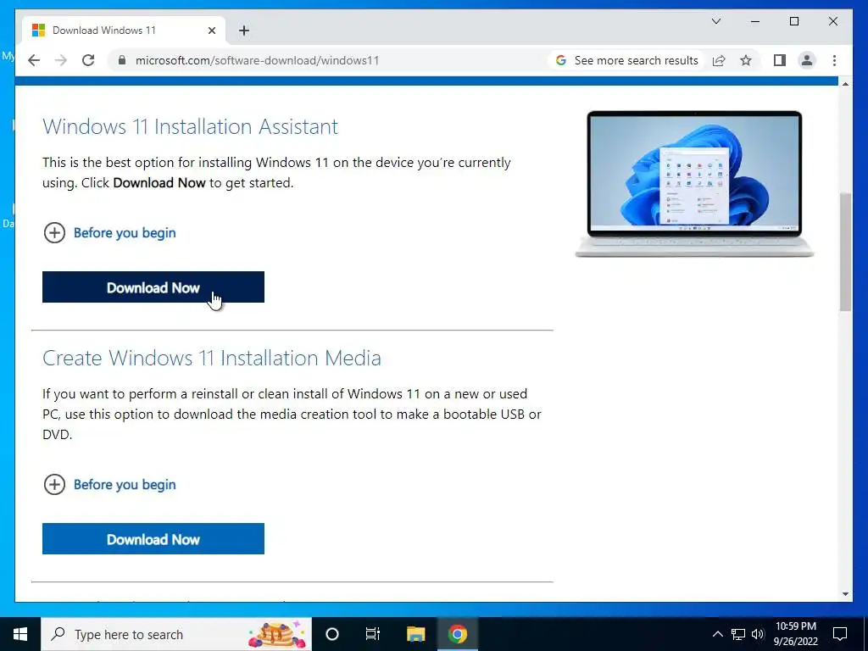Click the page's vertical scrollbar thumb

tap(845, 252)
